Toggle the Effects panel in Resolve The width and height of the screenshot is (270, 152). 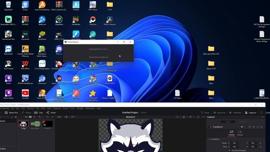coord(26,113)
